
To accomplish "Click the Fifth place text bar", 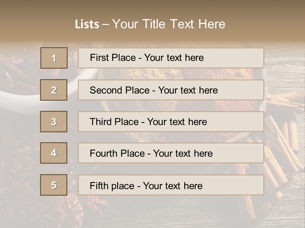I will 171,185.
